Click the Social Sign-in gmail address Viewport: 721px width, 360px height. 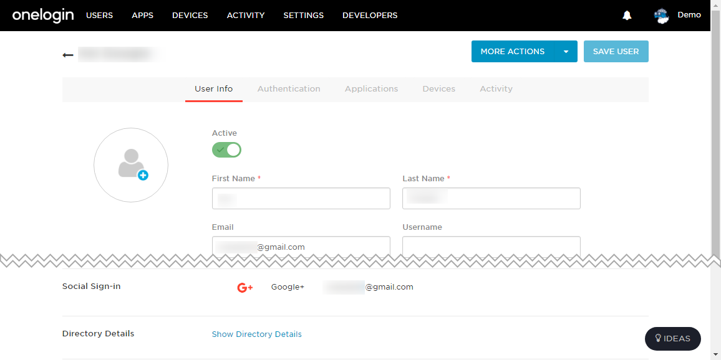pos(368,287)
